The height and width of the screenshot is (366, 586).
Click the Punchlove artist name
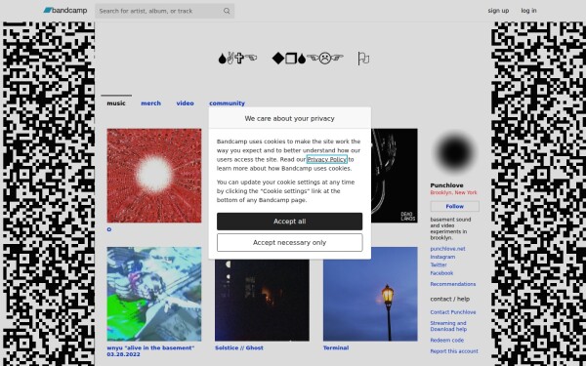coord(446,185)
